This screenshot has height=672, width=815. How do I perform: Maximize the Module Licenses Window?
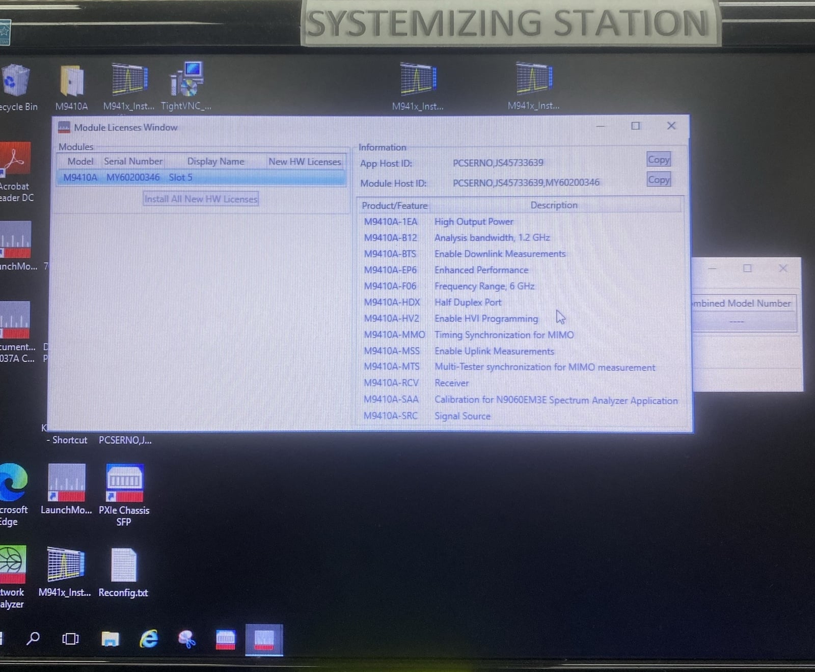pyautogui.click(x=636, y=126)
